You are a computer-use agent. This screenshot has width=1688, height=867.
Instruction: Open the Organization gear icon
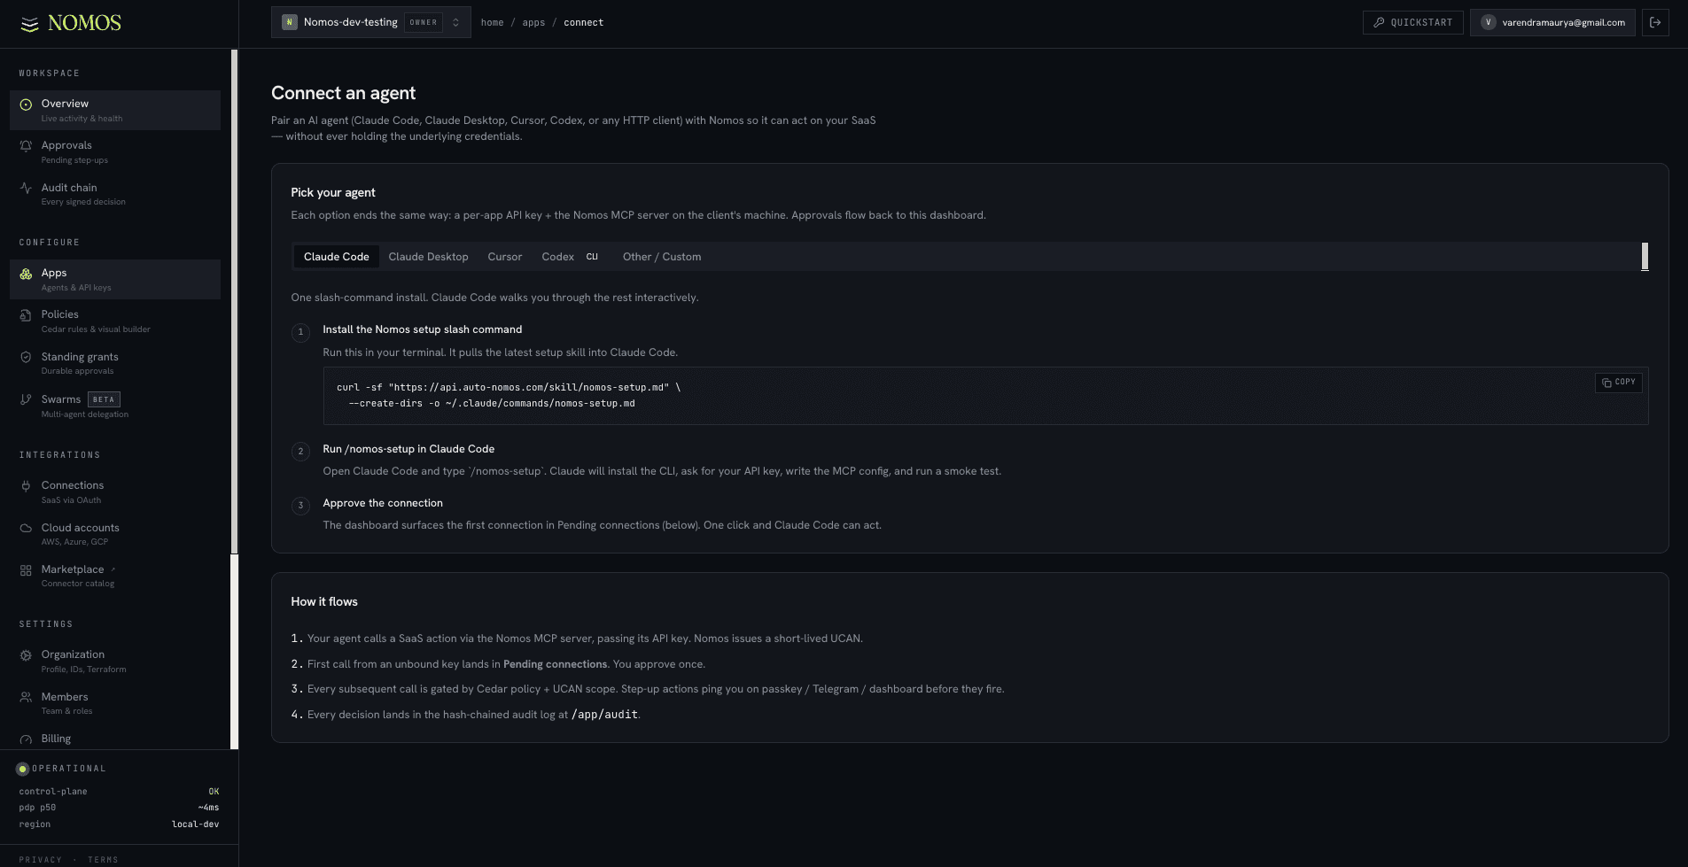[26, 655]
